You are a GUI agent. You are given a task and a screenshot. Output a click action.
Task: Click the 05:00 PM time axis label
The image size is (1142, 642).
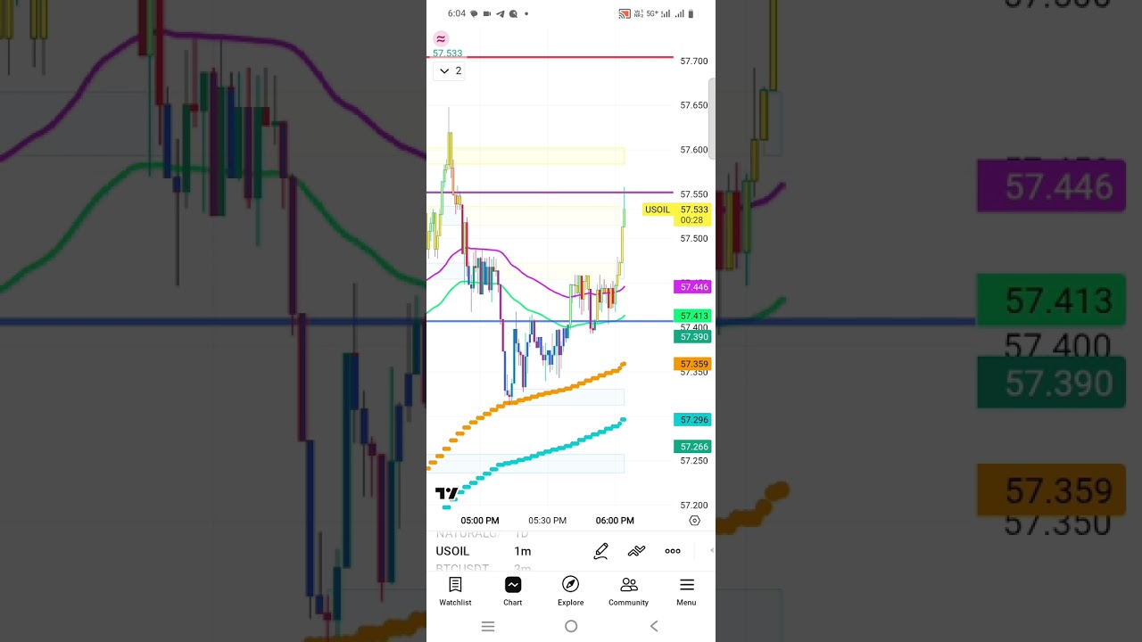[480, 521]
